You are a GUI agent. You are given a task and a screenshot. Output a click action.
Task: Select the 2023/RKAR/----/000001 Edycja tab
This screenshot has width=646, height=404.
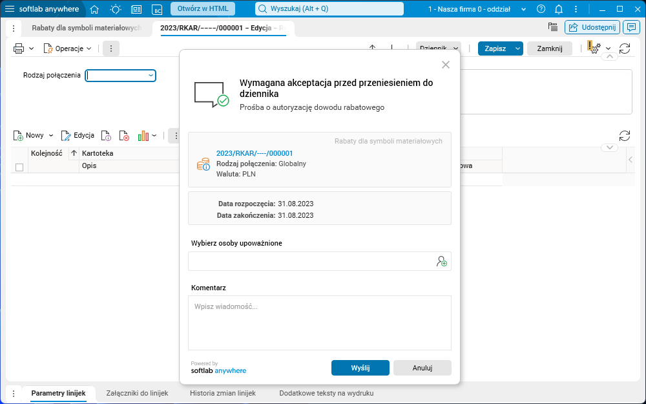(224, 28)
